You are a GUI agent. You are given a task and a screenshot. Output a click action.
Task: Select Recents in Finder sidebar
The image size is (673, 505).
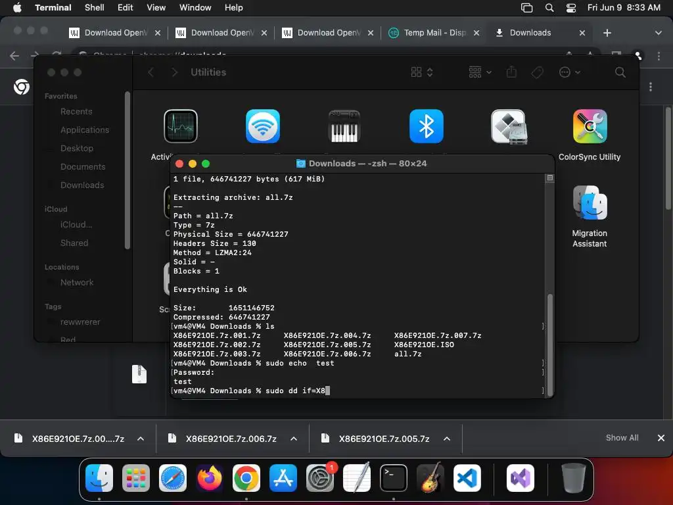(x=76, y=112)
